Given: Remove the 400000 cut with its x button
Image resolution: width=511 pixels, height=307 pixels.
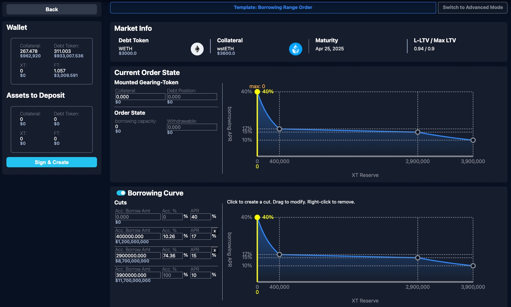Looking at the screenshot, I should (215, 231).
